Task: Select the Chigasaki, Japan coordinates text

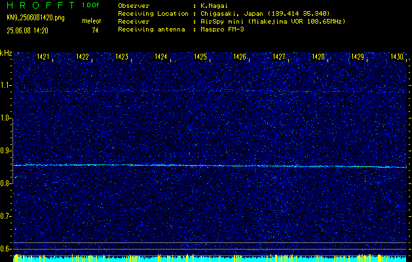Action: pyautogui.click(x=265, y=14)
